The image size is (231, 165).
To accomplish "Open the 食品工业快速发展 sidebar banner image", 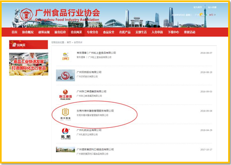I will 29,64.
